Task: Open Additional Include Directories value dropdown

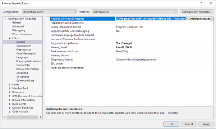Action: click(x=211, y=19)
